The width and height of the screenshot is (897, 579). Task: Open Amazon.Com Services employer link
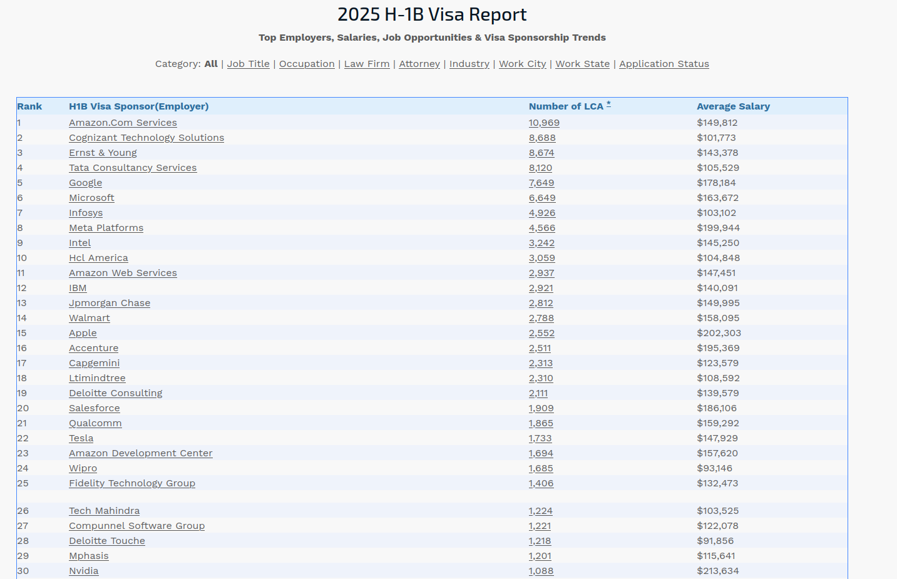click(123, 123)
